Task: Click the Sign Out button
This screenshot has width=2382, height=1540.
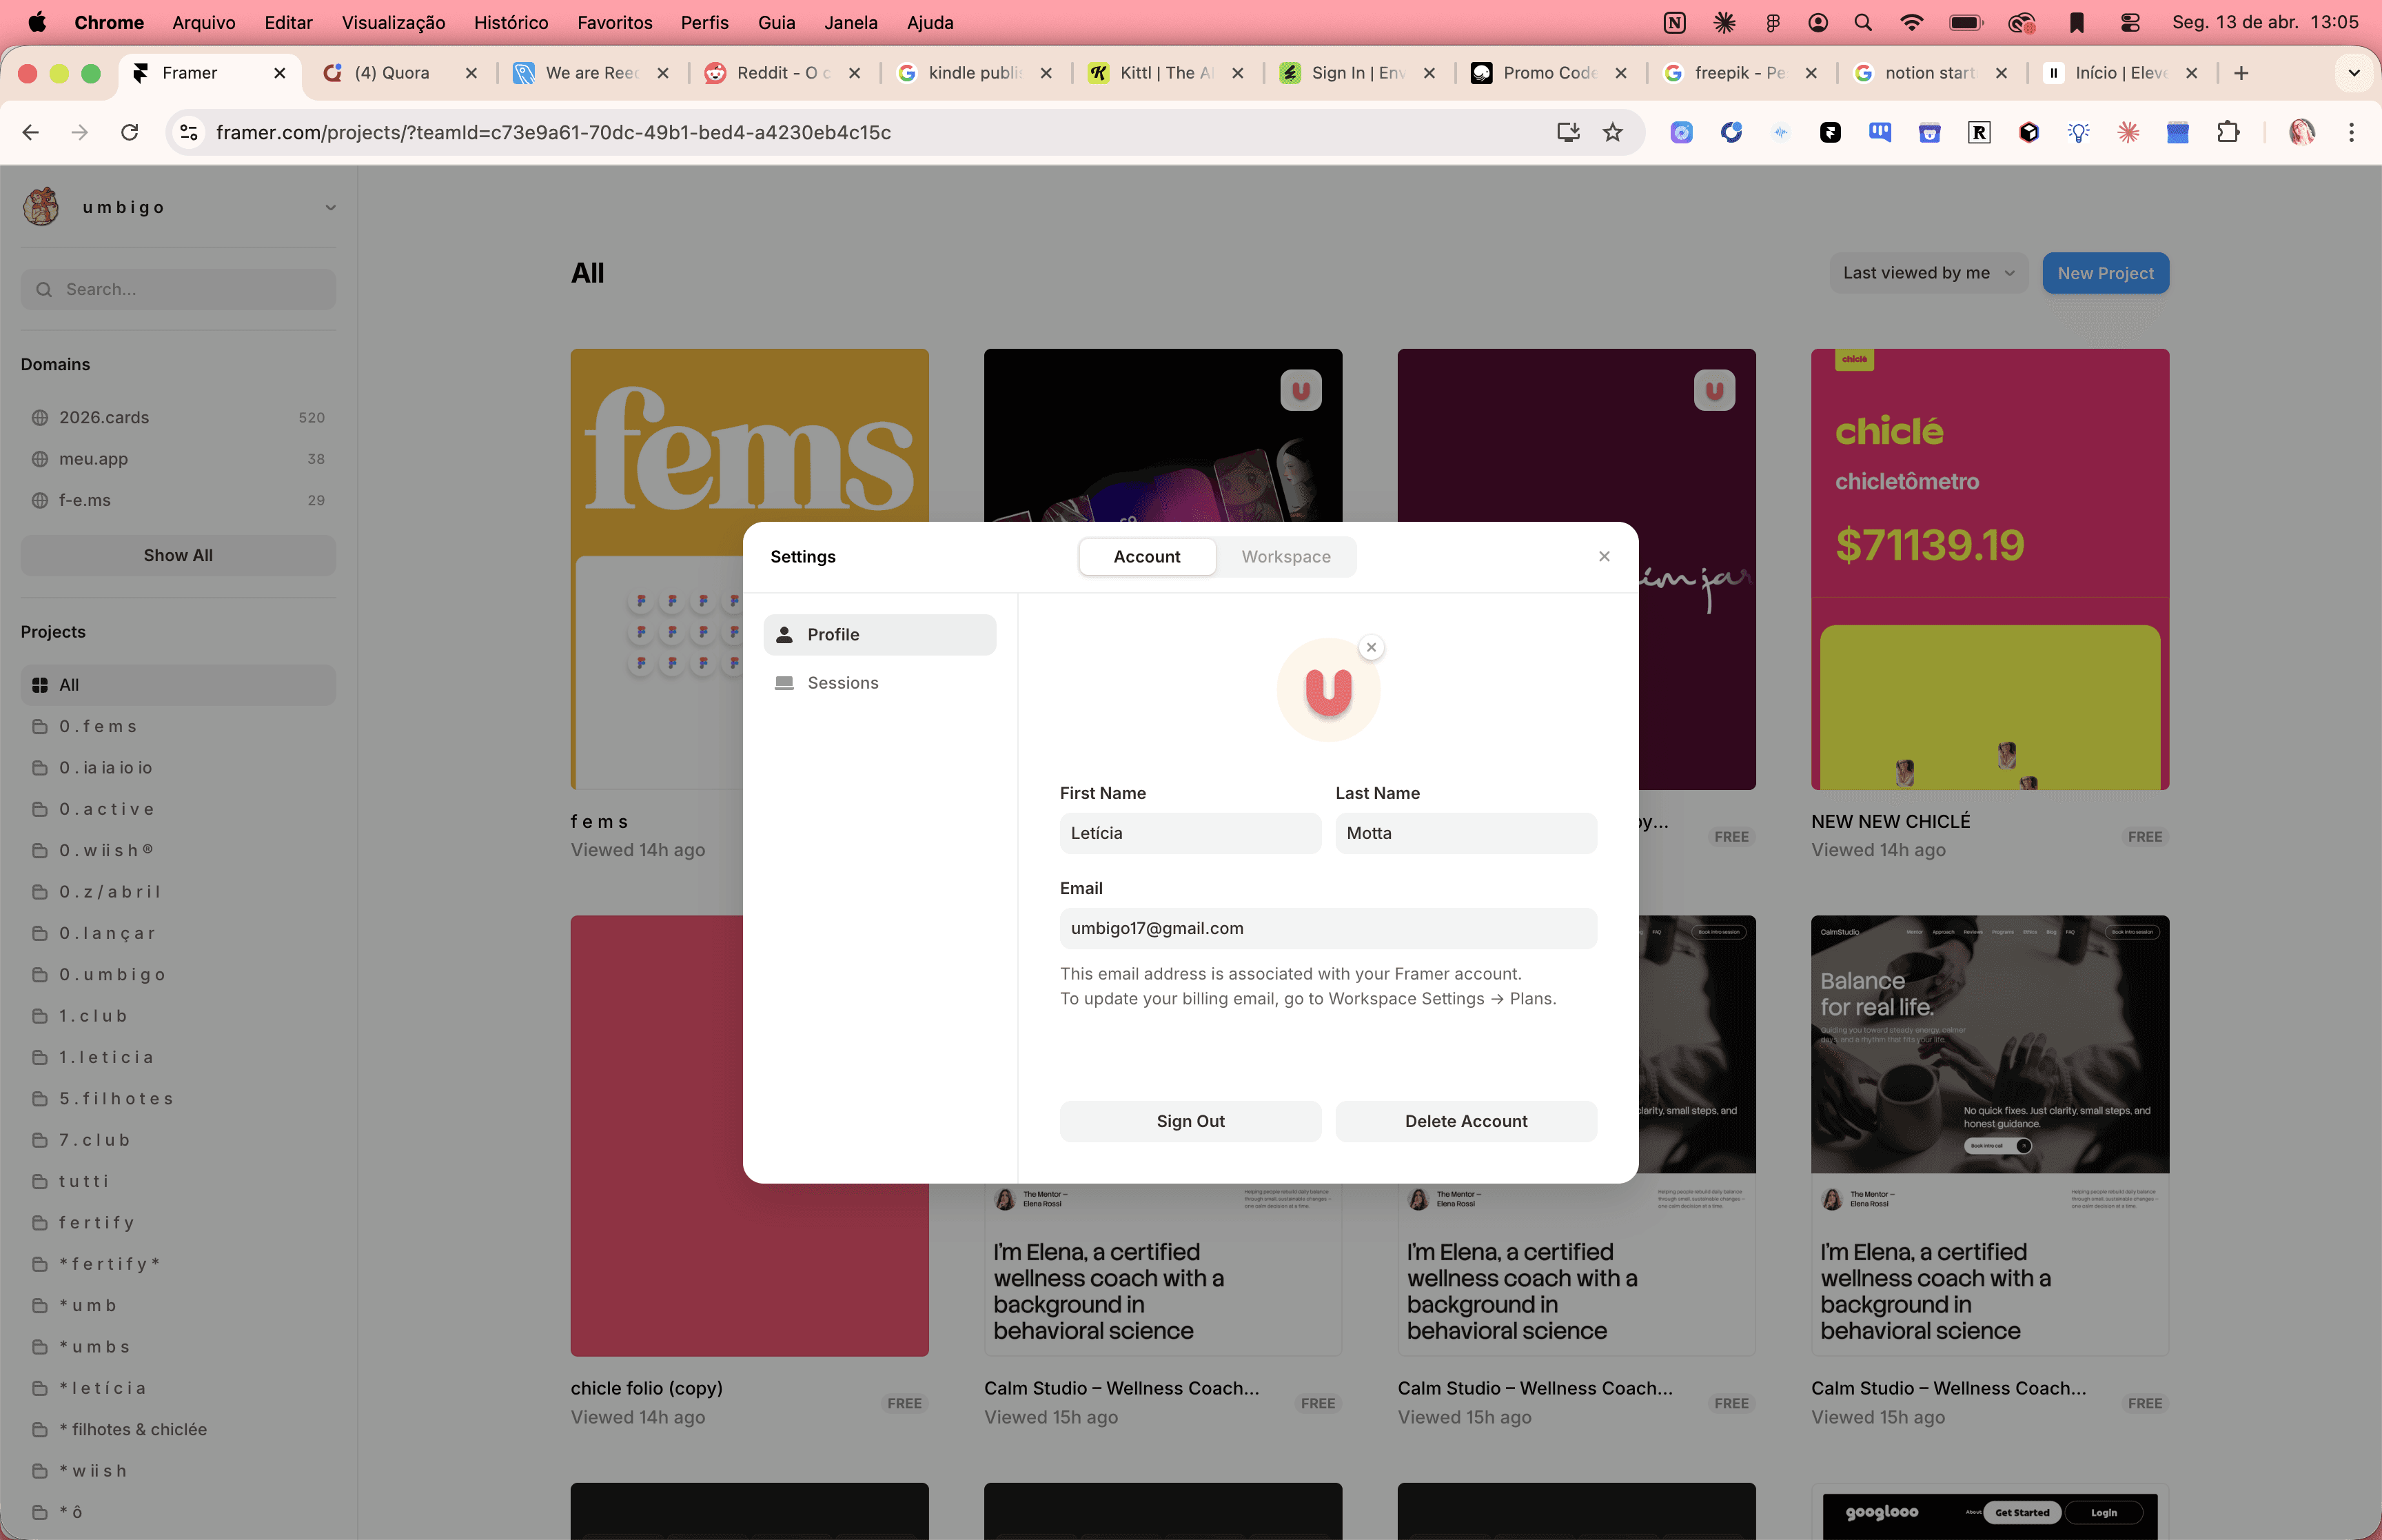Action: [1190, 1121]
